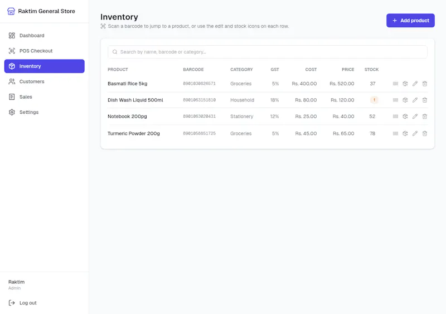Click the STOCK column header
The height and width of the screenshot is (314, 446).
coord(371,70)
